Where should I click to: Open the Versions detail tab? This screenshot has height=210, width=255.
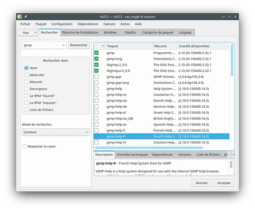click(x=184, y=154)
